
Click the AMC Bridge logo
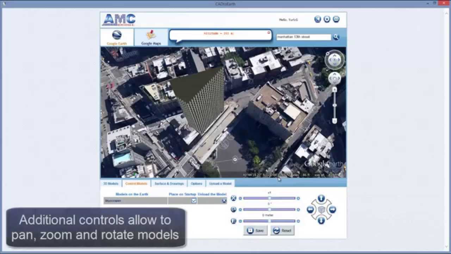[119, 20]
